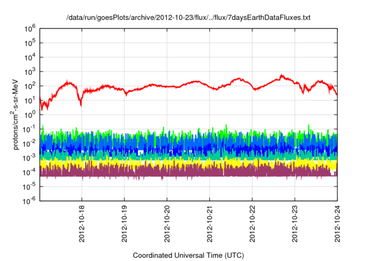Screen dimensions: 372x261
Task: Click the 10^3 y-axis tick label
Action: point(30,71)
